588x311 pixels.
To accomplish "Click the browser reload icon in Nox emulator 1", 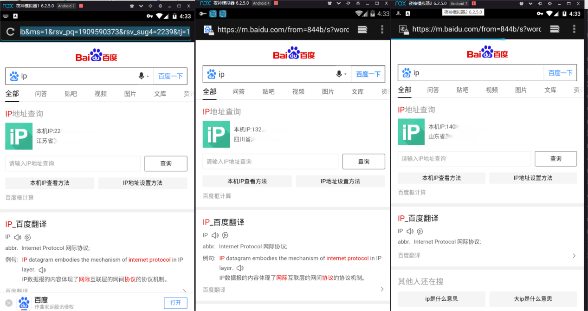I will [x=10, y=32].
